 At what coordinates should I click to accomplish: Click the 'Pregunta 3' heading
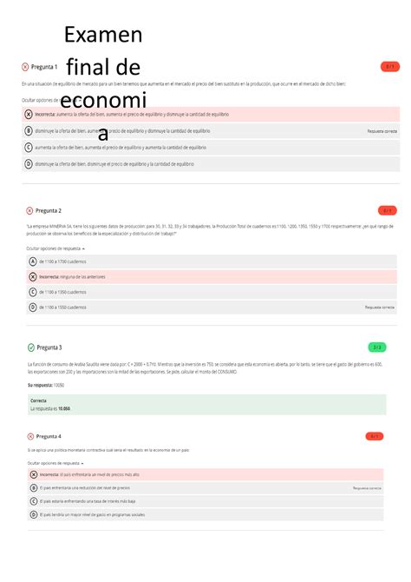click(x=49, y=347)
